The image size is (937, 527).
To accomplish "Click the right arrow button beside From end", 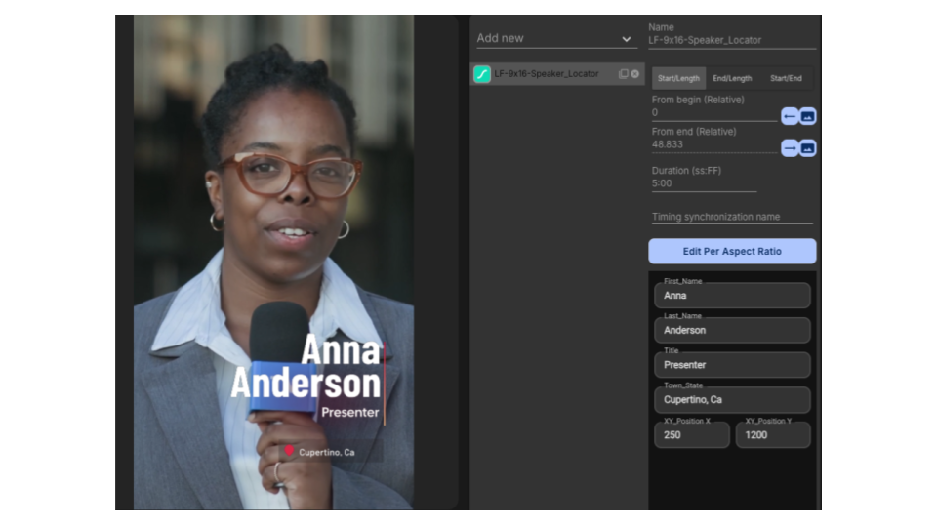I will tap(790, 148).
